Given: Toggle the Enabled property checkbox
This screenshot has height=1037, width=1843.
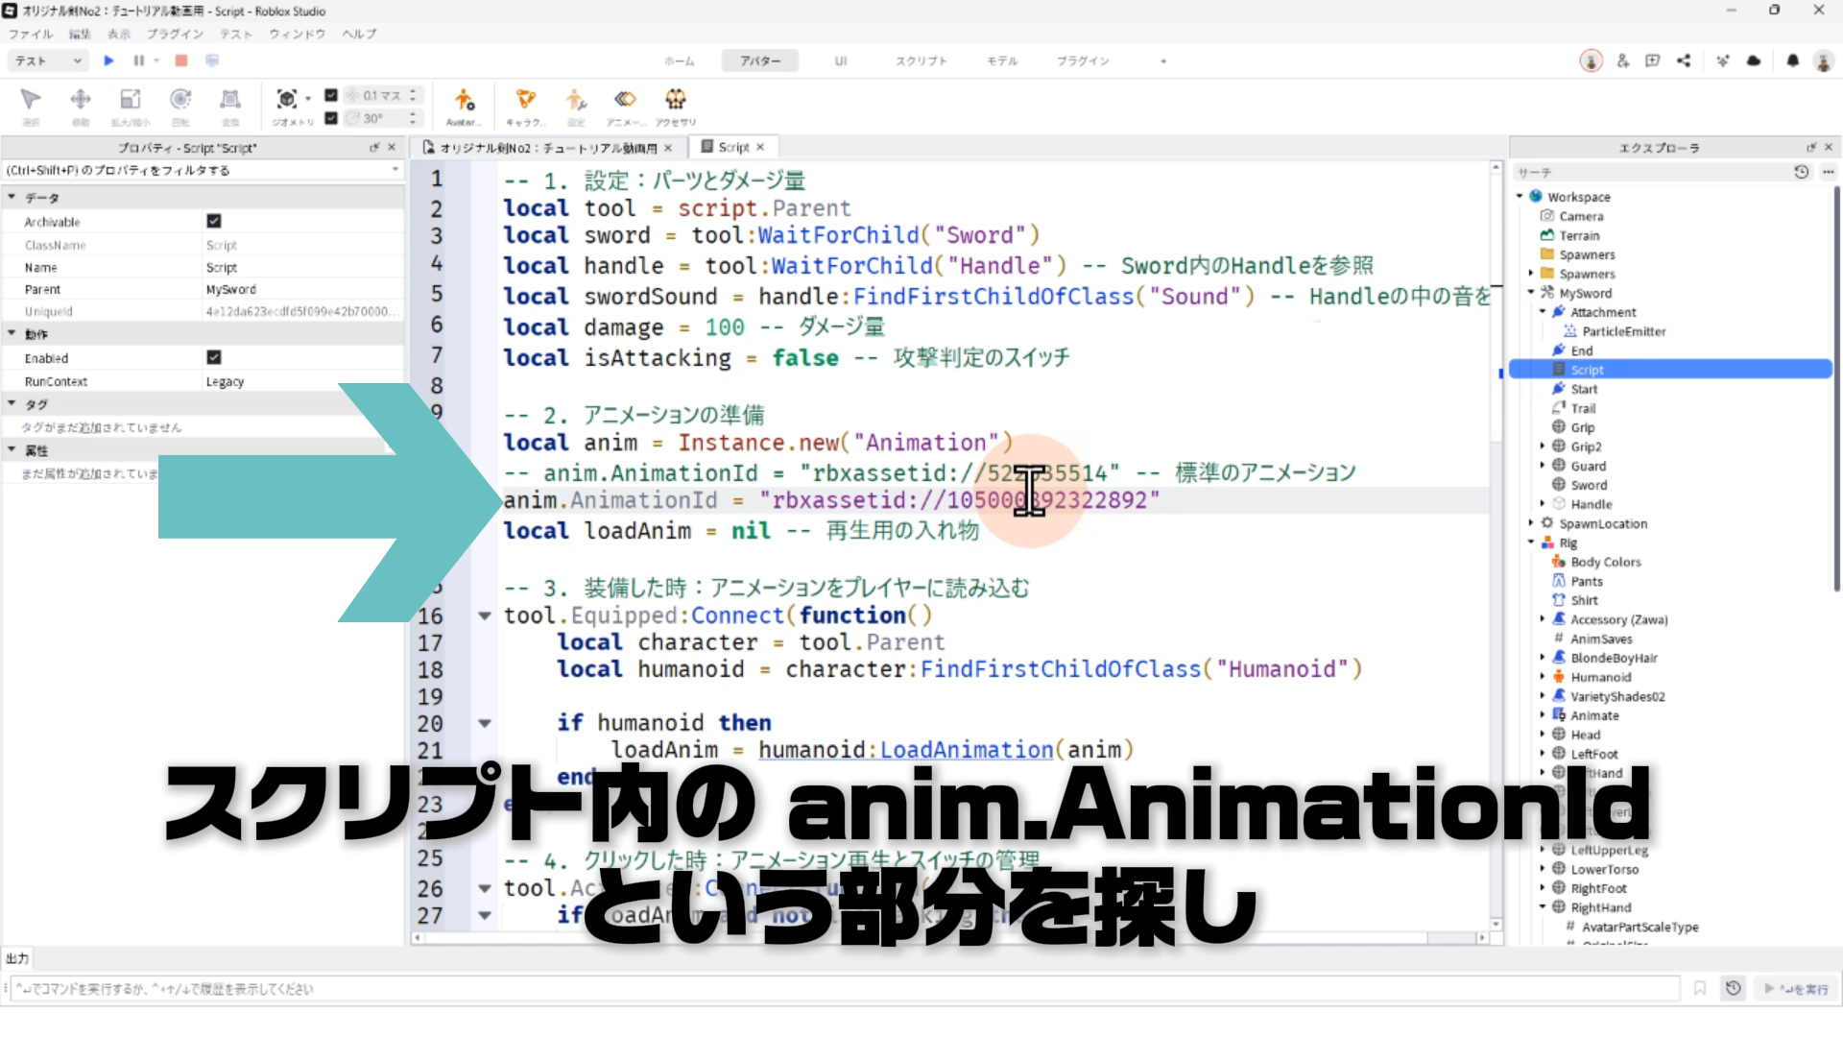Looking at the screenshot, I should point(213,357).
